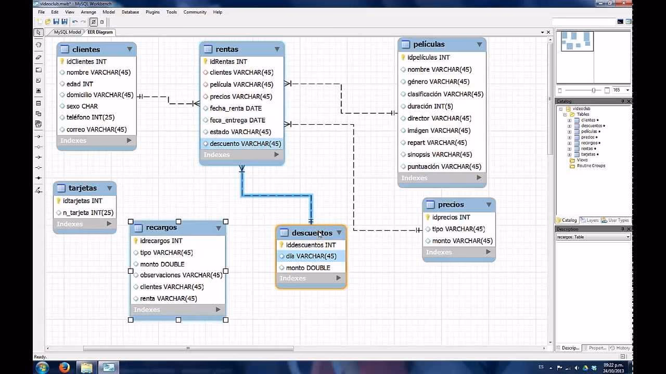Select the 1:1 non-identifying relationship tool
This screenshot has height=374, width=666.
39,137
